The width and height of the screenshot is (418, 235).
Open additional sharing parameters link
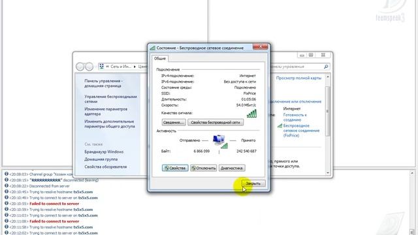pyautogui.click(x=110, y=124)
